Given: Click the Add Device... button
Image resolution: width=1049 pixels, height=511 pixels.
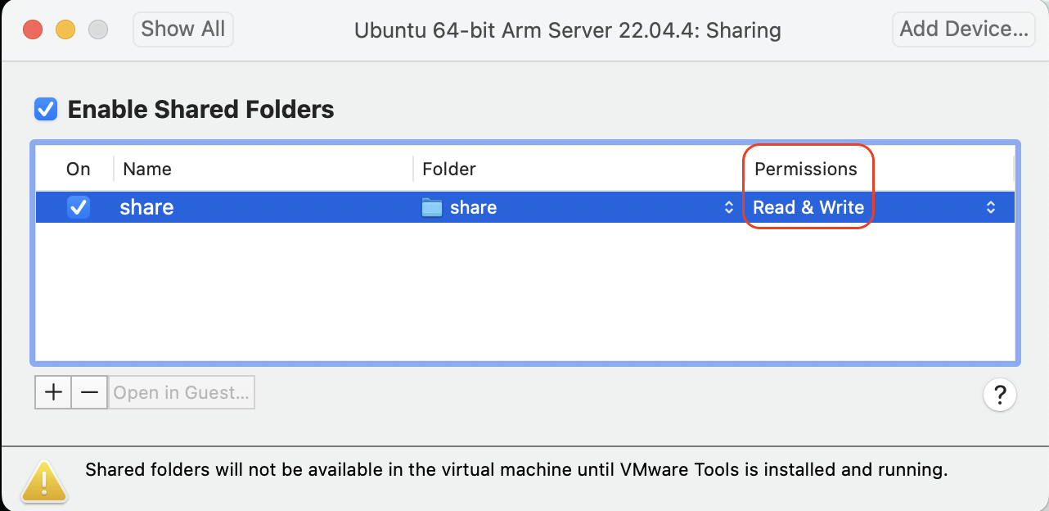Looking at the screenshot, I should pos(963,29).
